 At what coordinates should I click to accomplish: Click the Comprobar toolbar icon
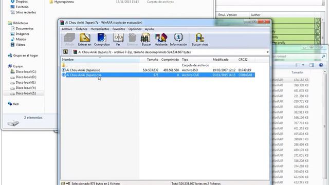102,40
